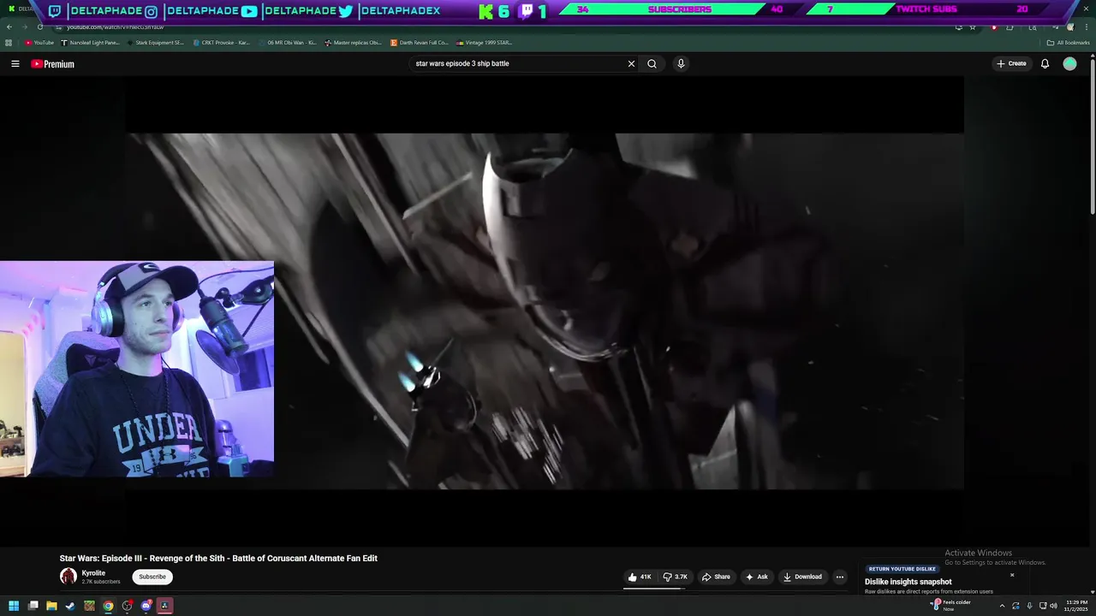Open the CRKT Provoke bookmark

pyautogui.click(x=222, y=42)
